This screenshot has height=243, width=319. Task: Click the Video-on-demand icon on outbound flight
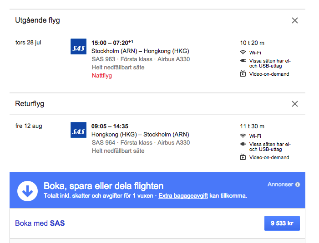click(243, 74)
